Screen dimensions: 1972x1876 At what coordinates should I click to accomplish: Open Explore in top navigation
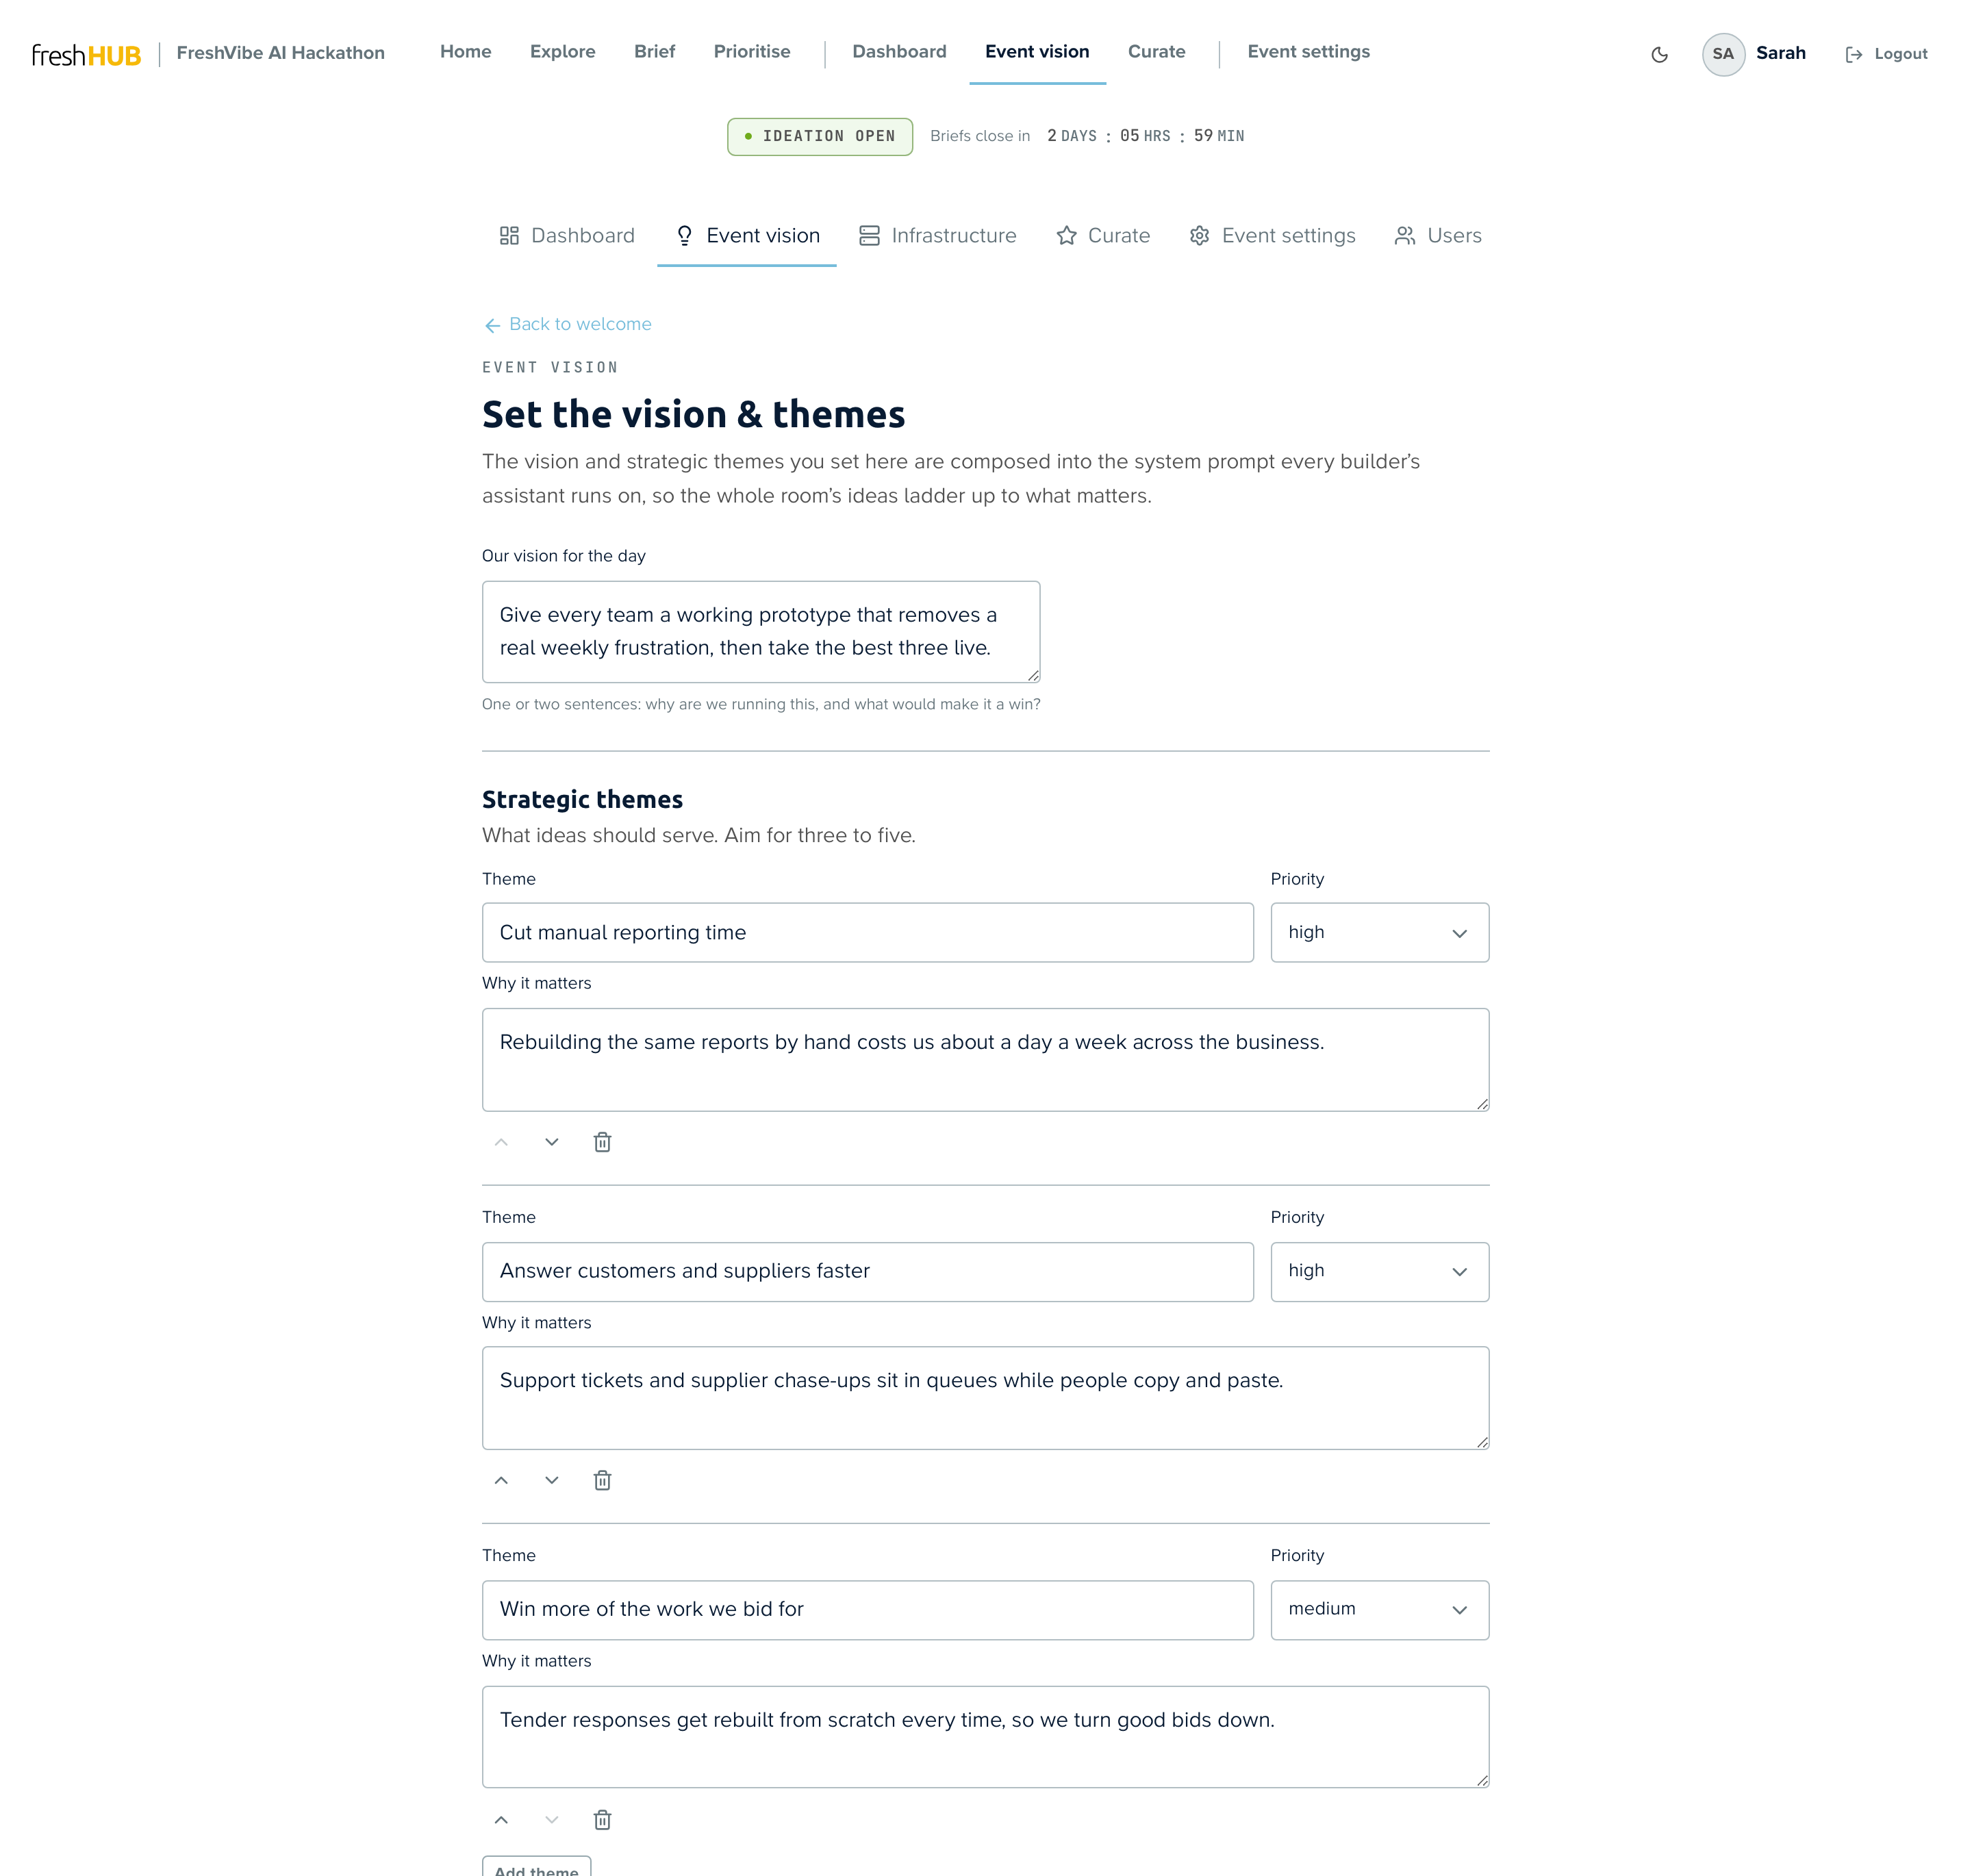pos(562,52)
